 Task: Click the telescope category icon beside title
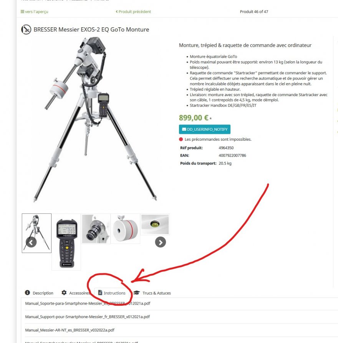pos(26,30)
